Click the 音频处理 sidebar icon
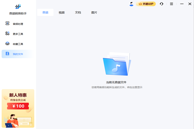Image resolution: width=194 pixels, height=129 pixels. (x=7, y=24)
